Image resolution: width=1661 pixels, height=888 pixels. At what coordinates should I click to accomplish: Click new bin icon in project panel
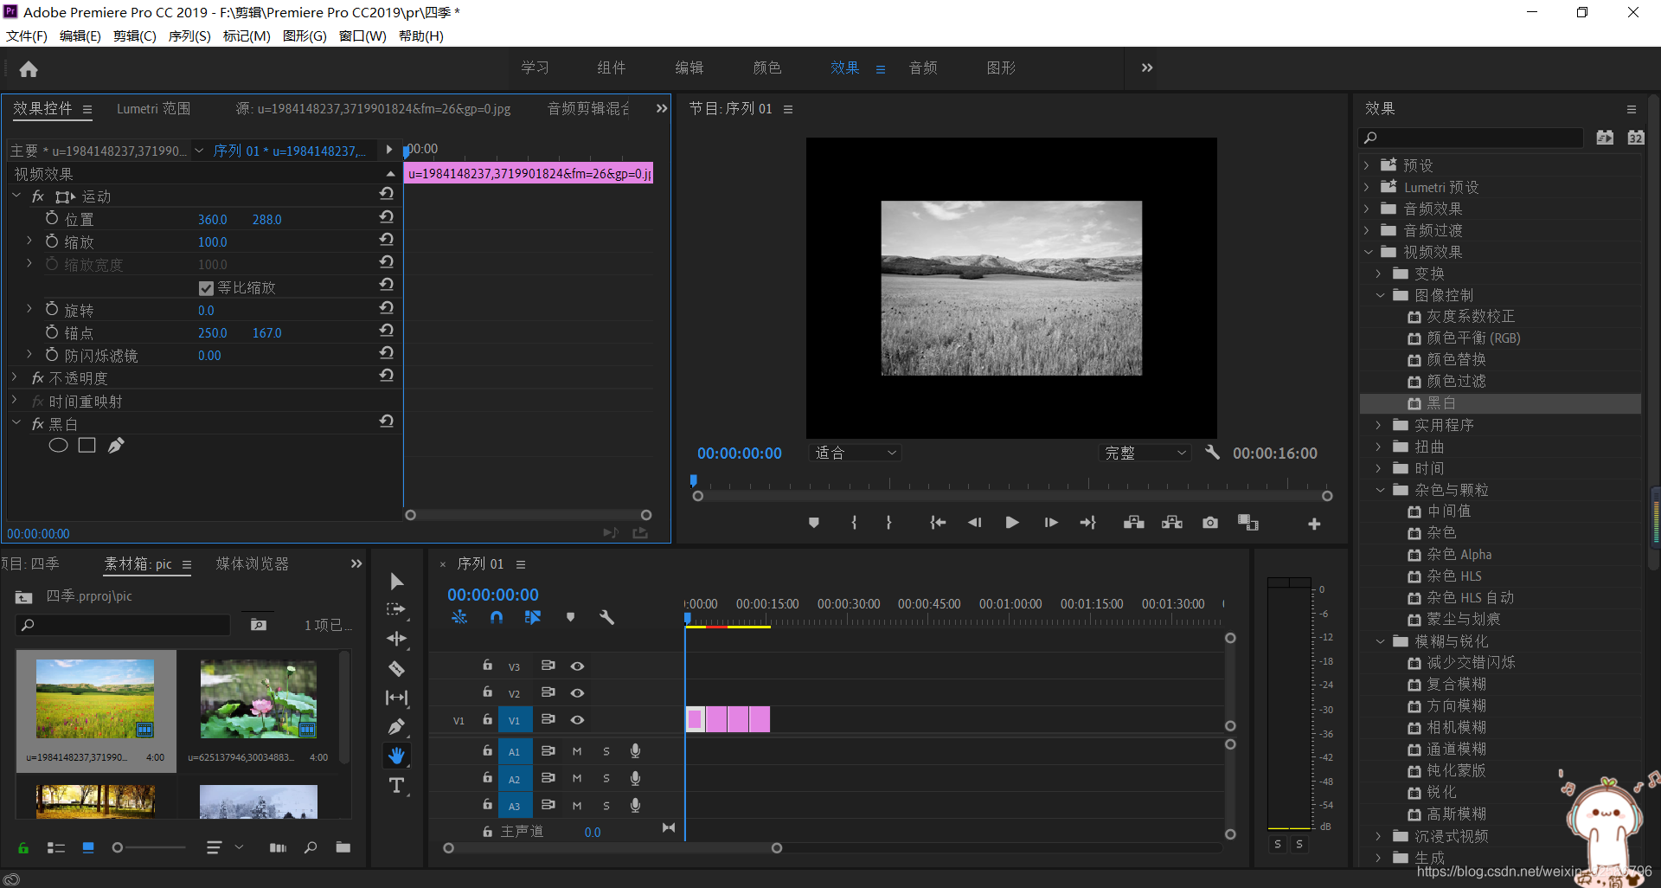click(x=343, y=847)
